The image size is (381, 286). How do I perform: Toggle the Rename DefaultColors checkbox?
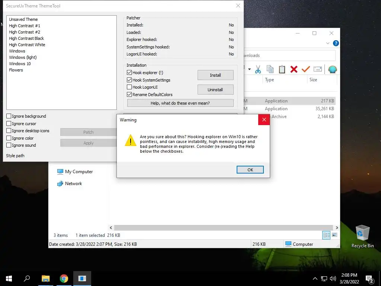(x=129, y=94)
